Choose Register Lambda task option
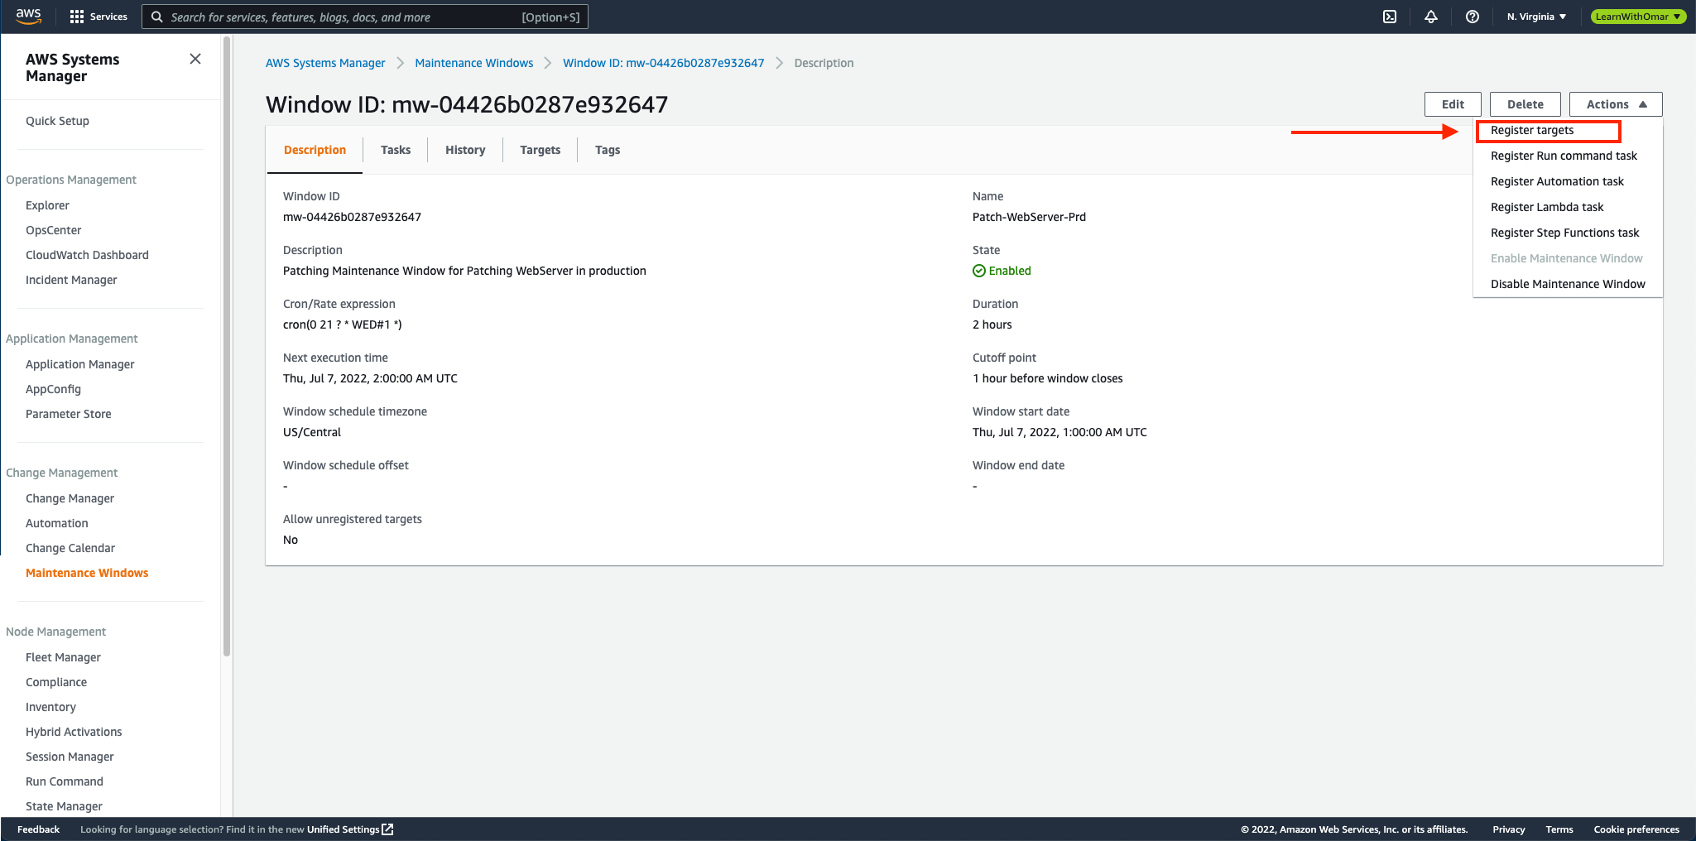This screenshot has height=841, width=1696. [1546, 207]
